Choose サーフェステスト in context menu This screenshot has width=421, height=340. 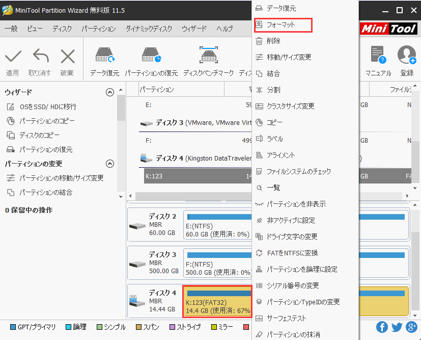point(305,319)
